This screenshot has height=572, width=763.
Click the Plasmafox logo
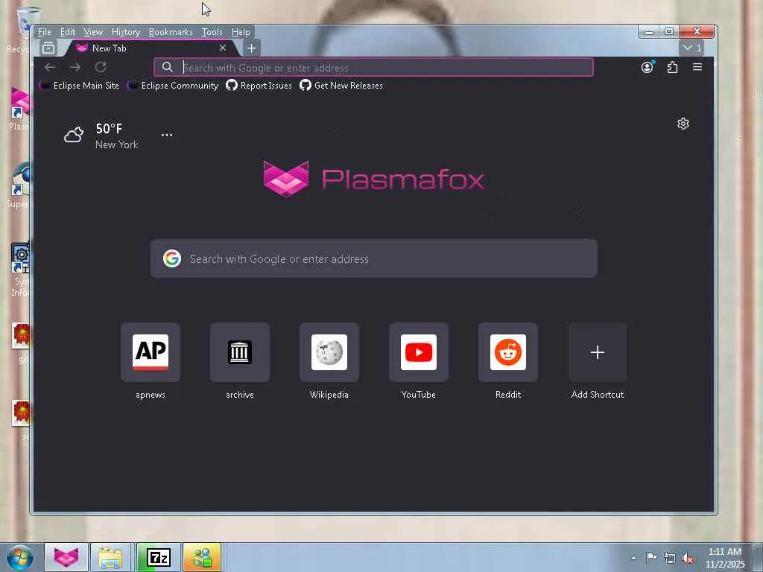click(374, 179)
